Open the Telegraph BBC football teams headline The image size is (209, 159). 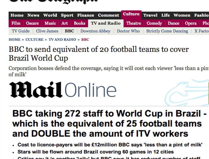99,54
